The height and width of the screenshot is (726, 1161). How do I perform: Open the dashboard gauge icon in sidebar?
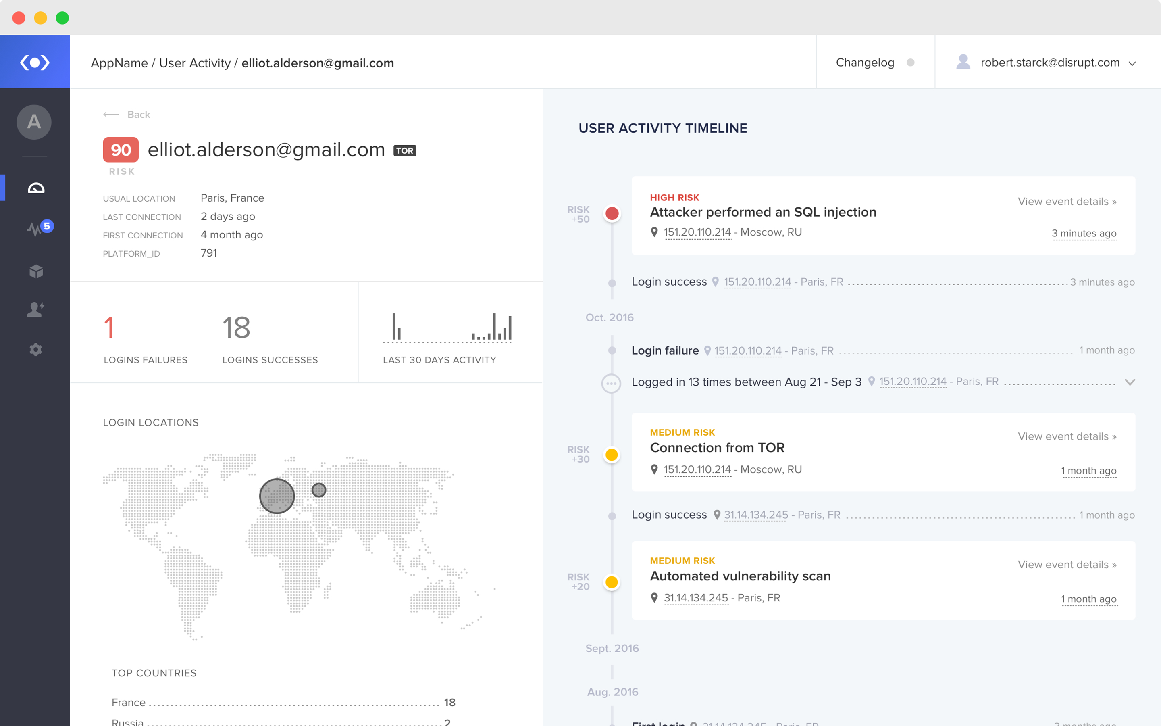36,188
